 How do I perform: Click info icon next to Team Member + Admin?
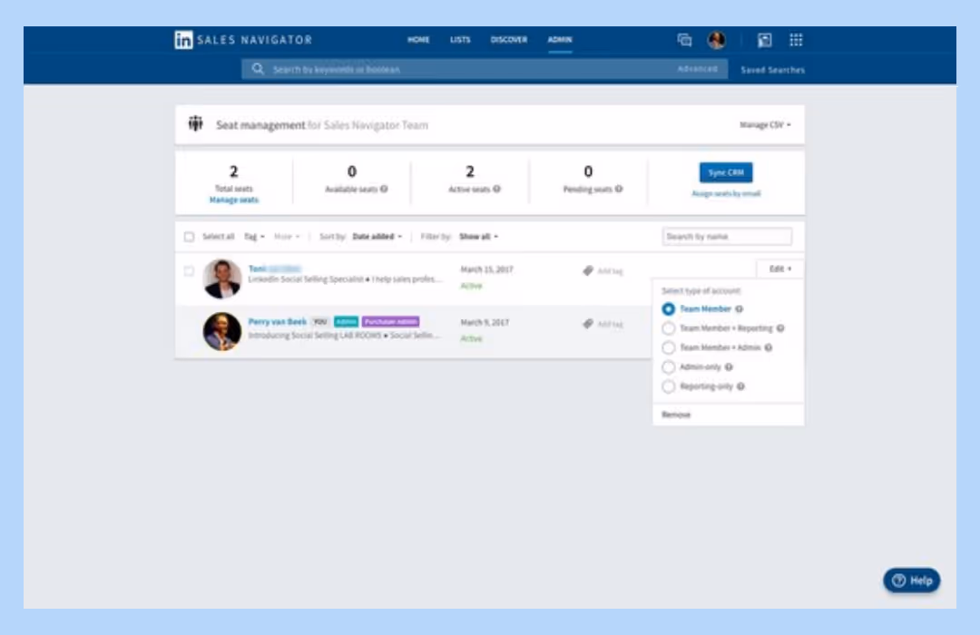[769, 347]
